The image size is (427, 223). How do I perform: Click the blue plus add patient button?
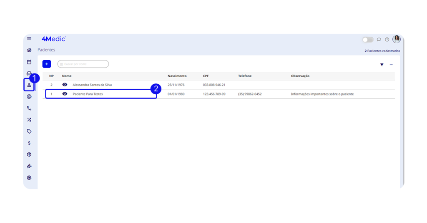pyautogui.click(x=47, y=64)
